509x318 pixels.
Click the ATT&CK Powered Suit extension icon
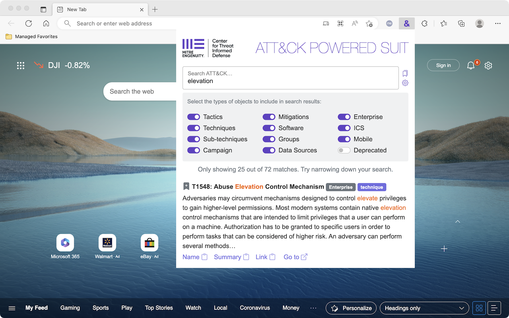pos(406,23)
